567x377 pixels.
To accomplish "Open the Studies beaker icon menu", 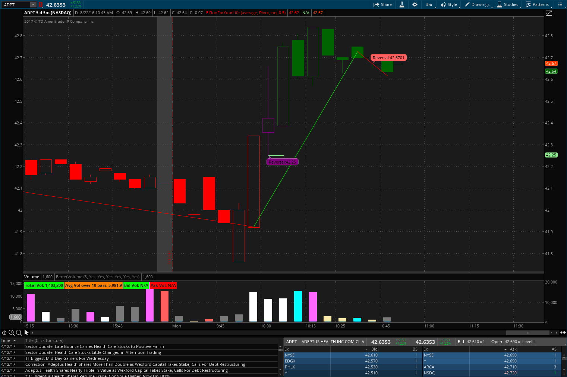I will coord(507,4).
